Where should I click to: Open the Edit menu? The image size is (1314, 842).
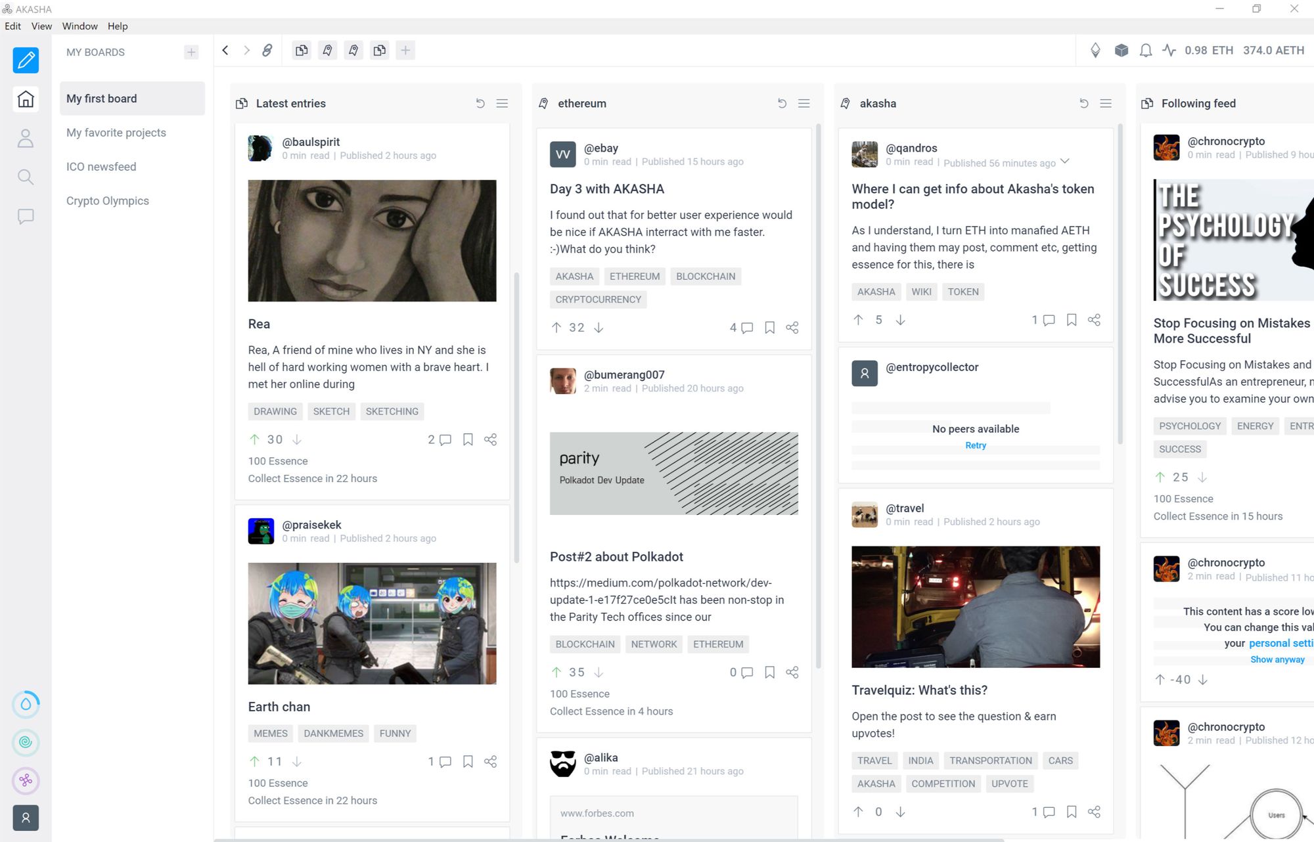point(12,26)
